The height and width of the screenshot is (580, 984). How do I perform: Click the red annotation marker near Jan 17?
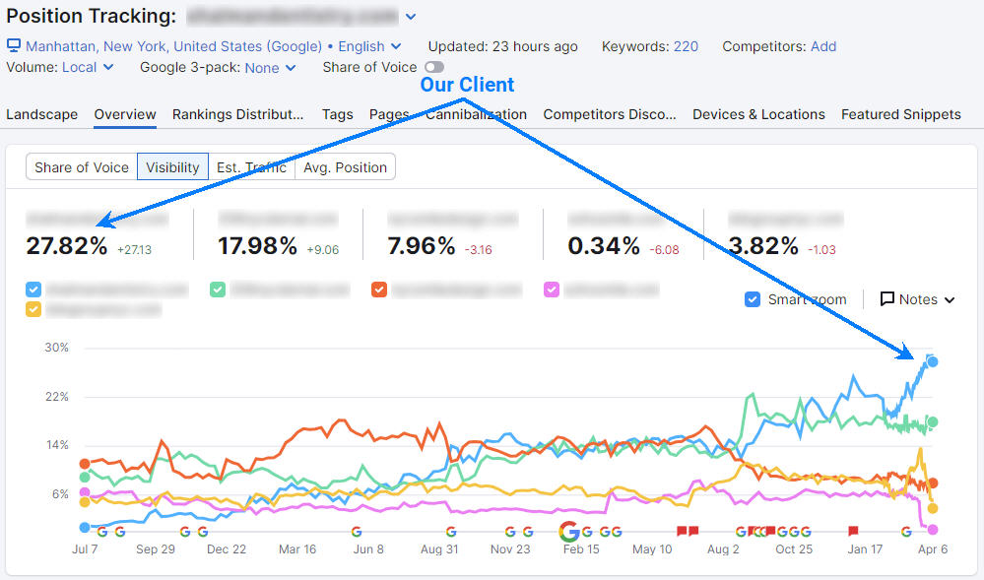[851, 531]
